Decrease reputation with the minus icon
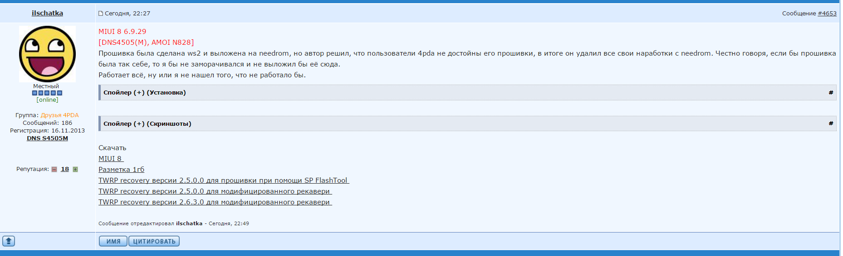843x256 pixels. 54,169
